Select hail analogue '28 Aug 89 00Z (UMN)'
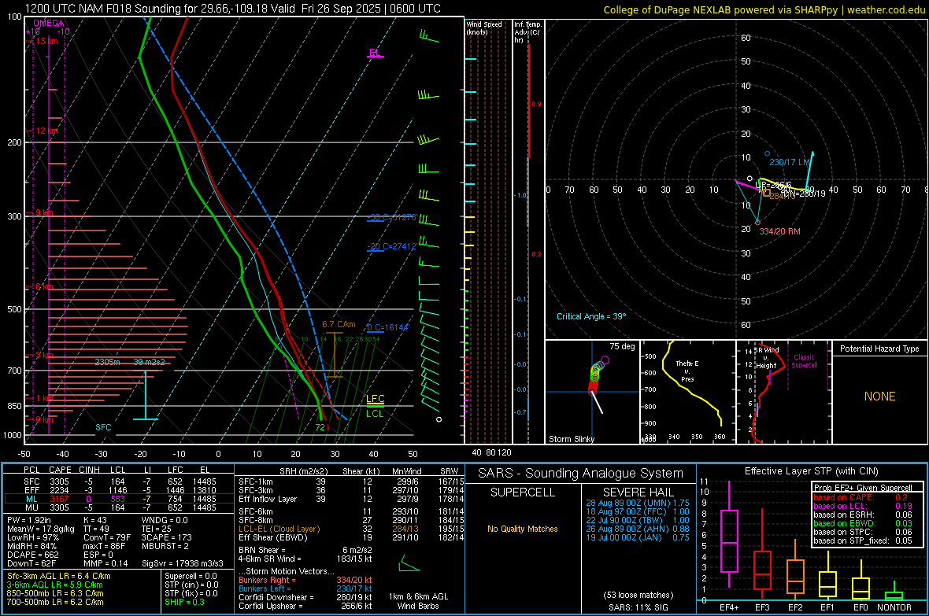 tap(638, 503)
